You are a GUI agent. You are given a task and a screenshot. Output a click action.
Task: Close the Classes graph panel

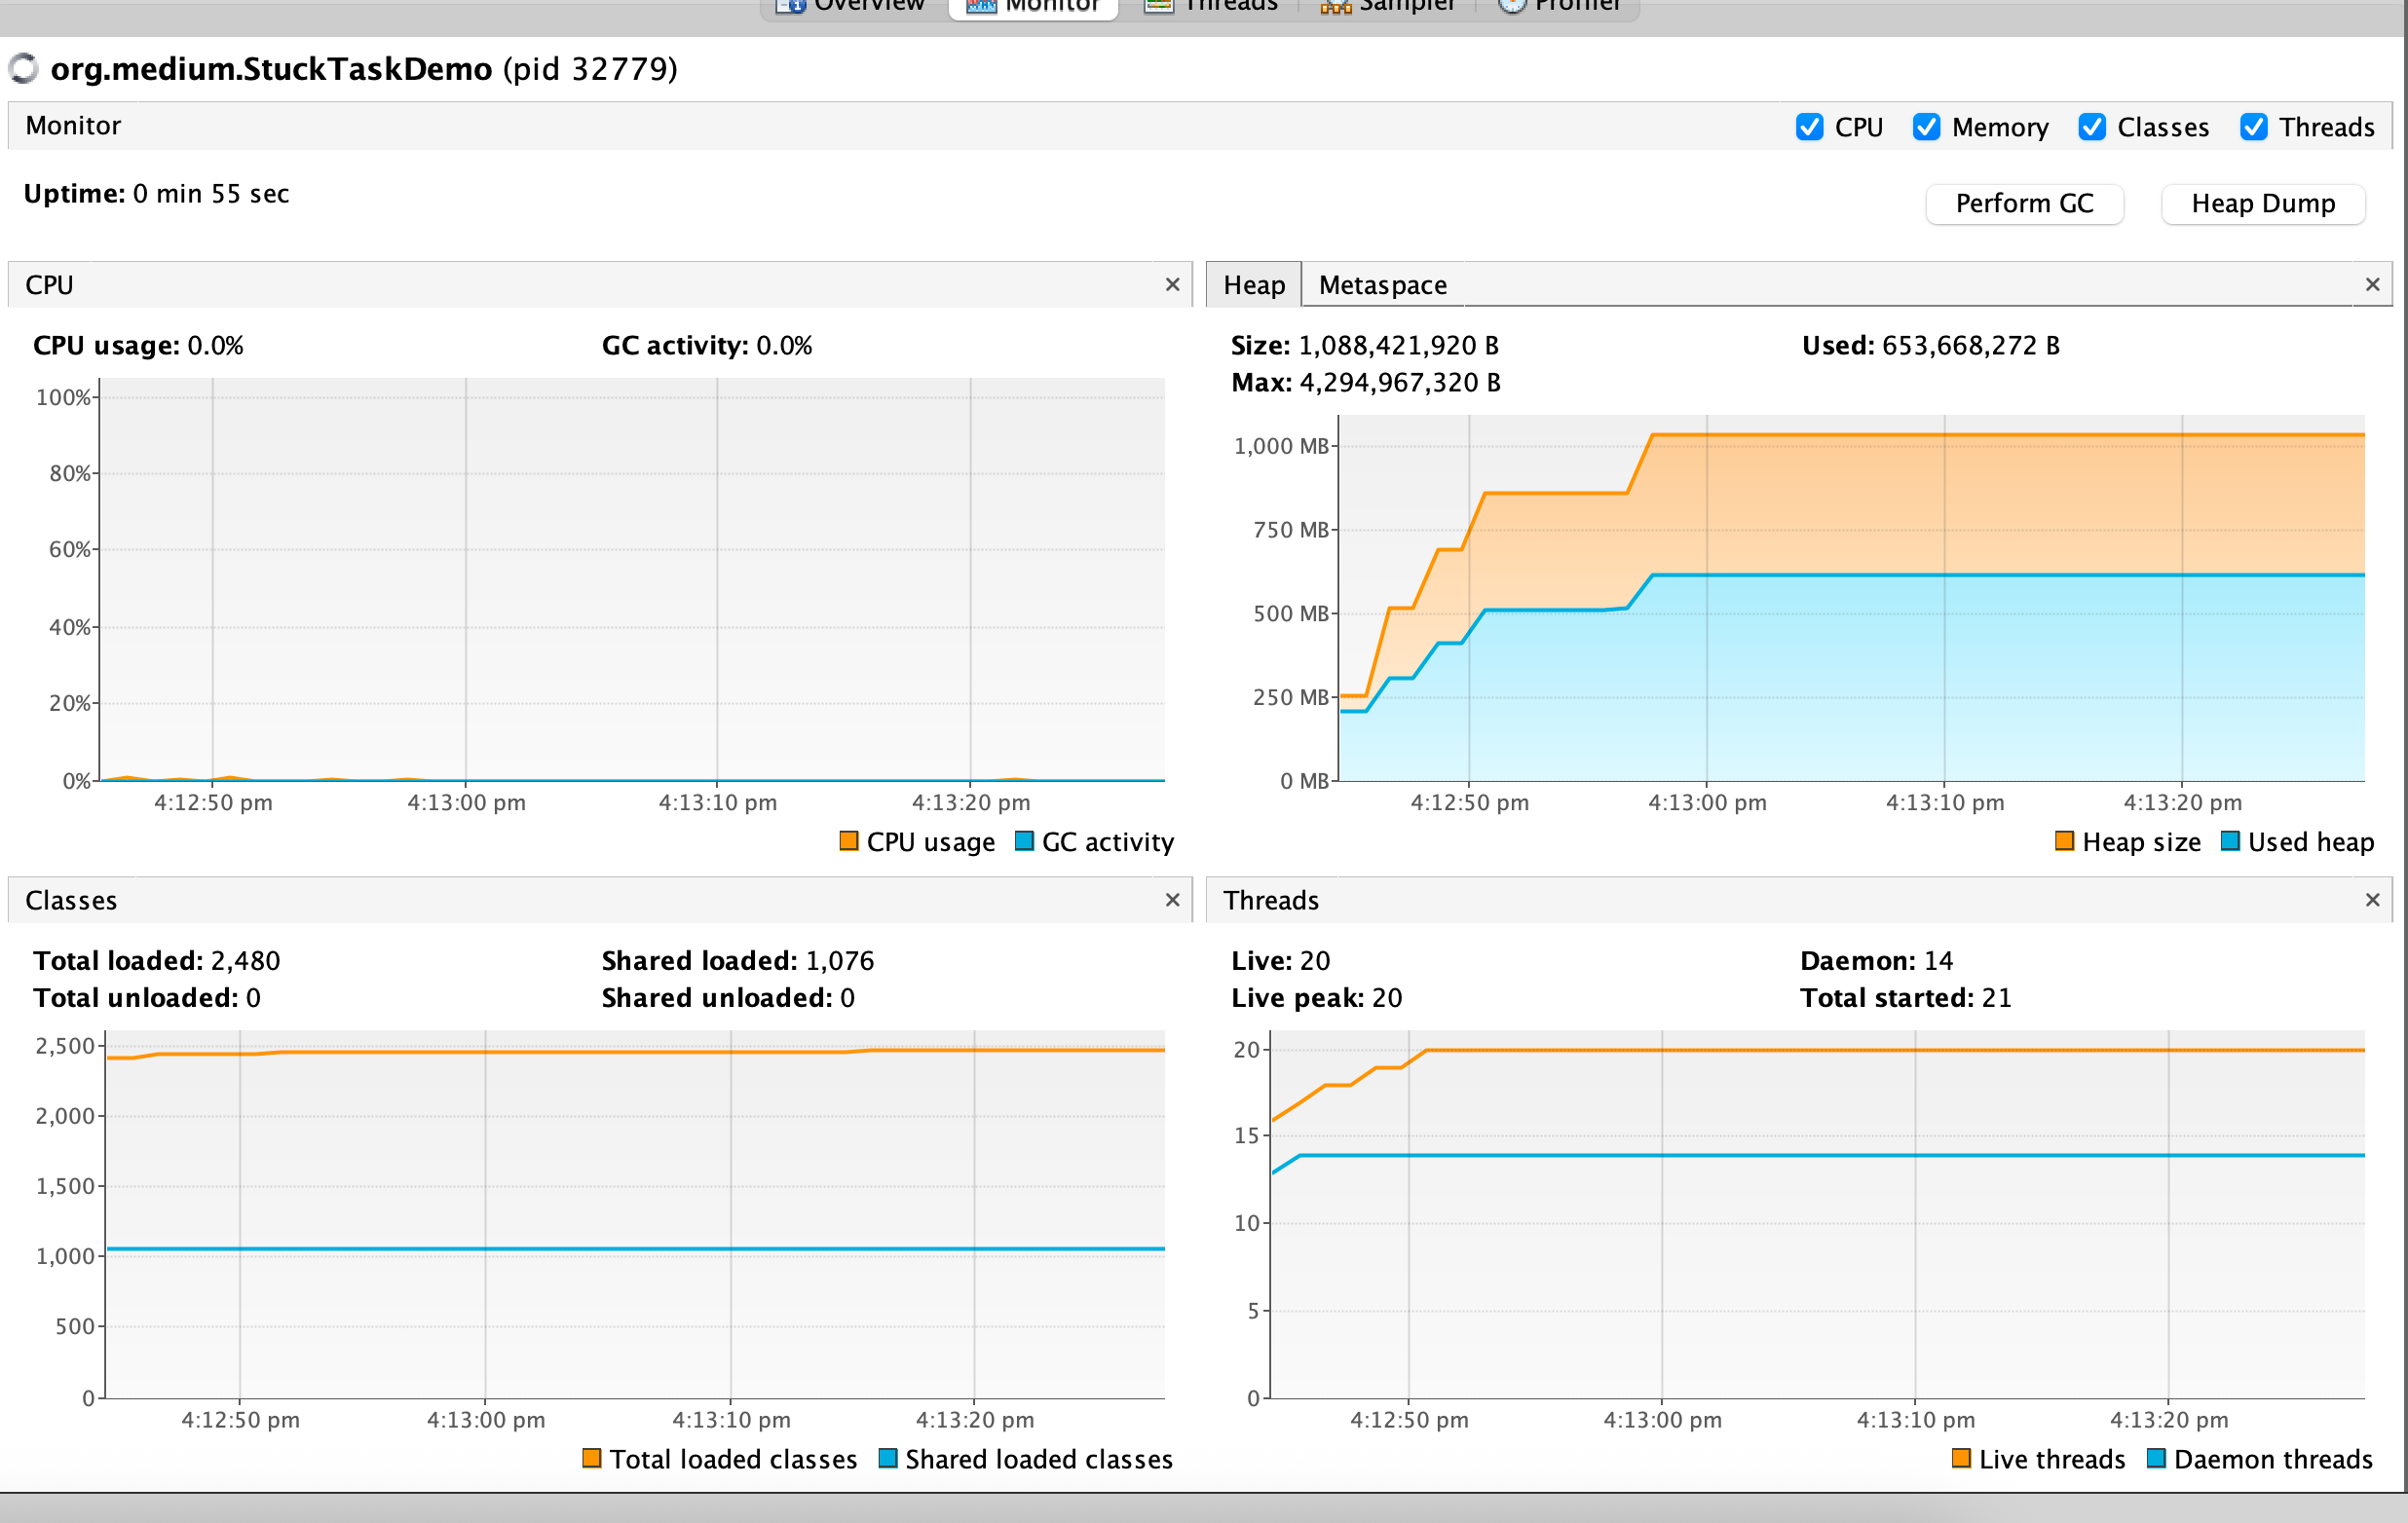click(x=1172, y=901)
